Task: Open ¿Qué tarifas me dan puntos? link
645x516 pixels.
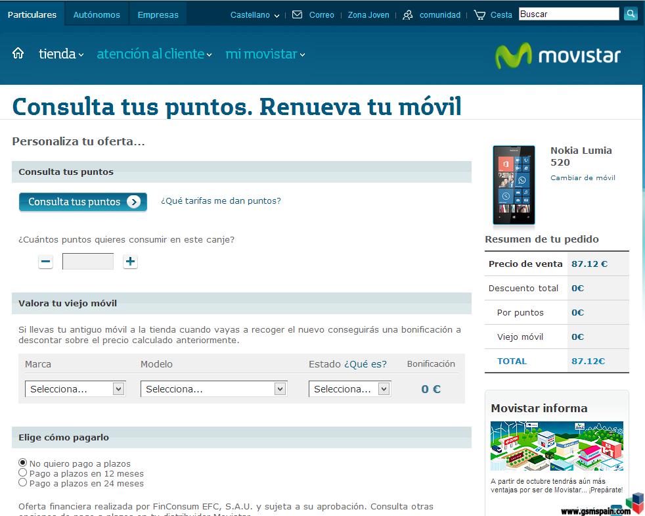Action: (x=221, y=201)
